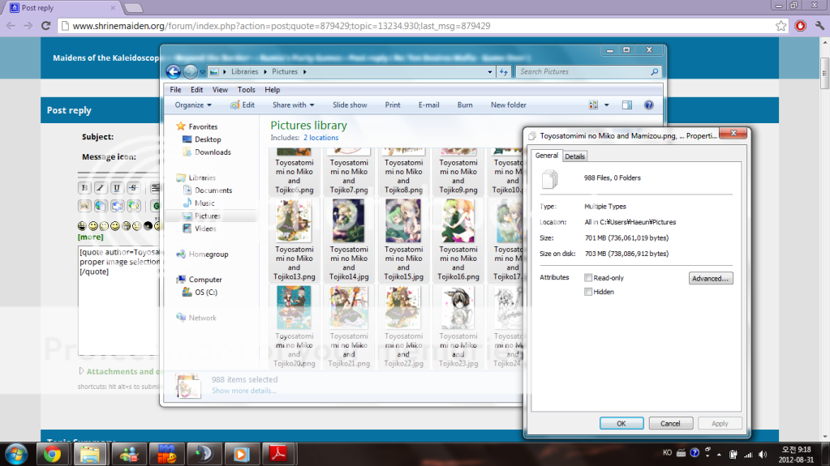
Task: Click Slide show in Explorer toolbar
Action: pyautogui.click(x=350, y=105)
